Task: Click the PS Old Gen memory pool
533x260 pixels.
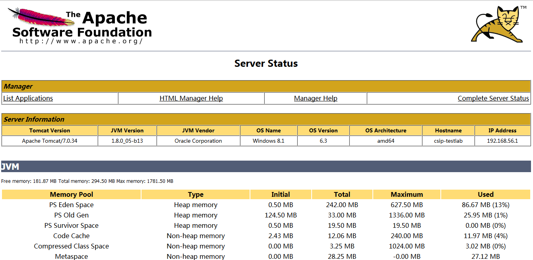Action: coord(72,215)
